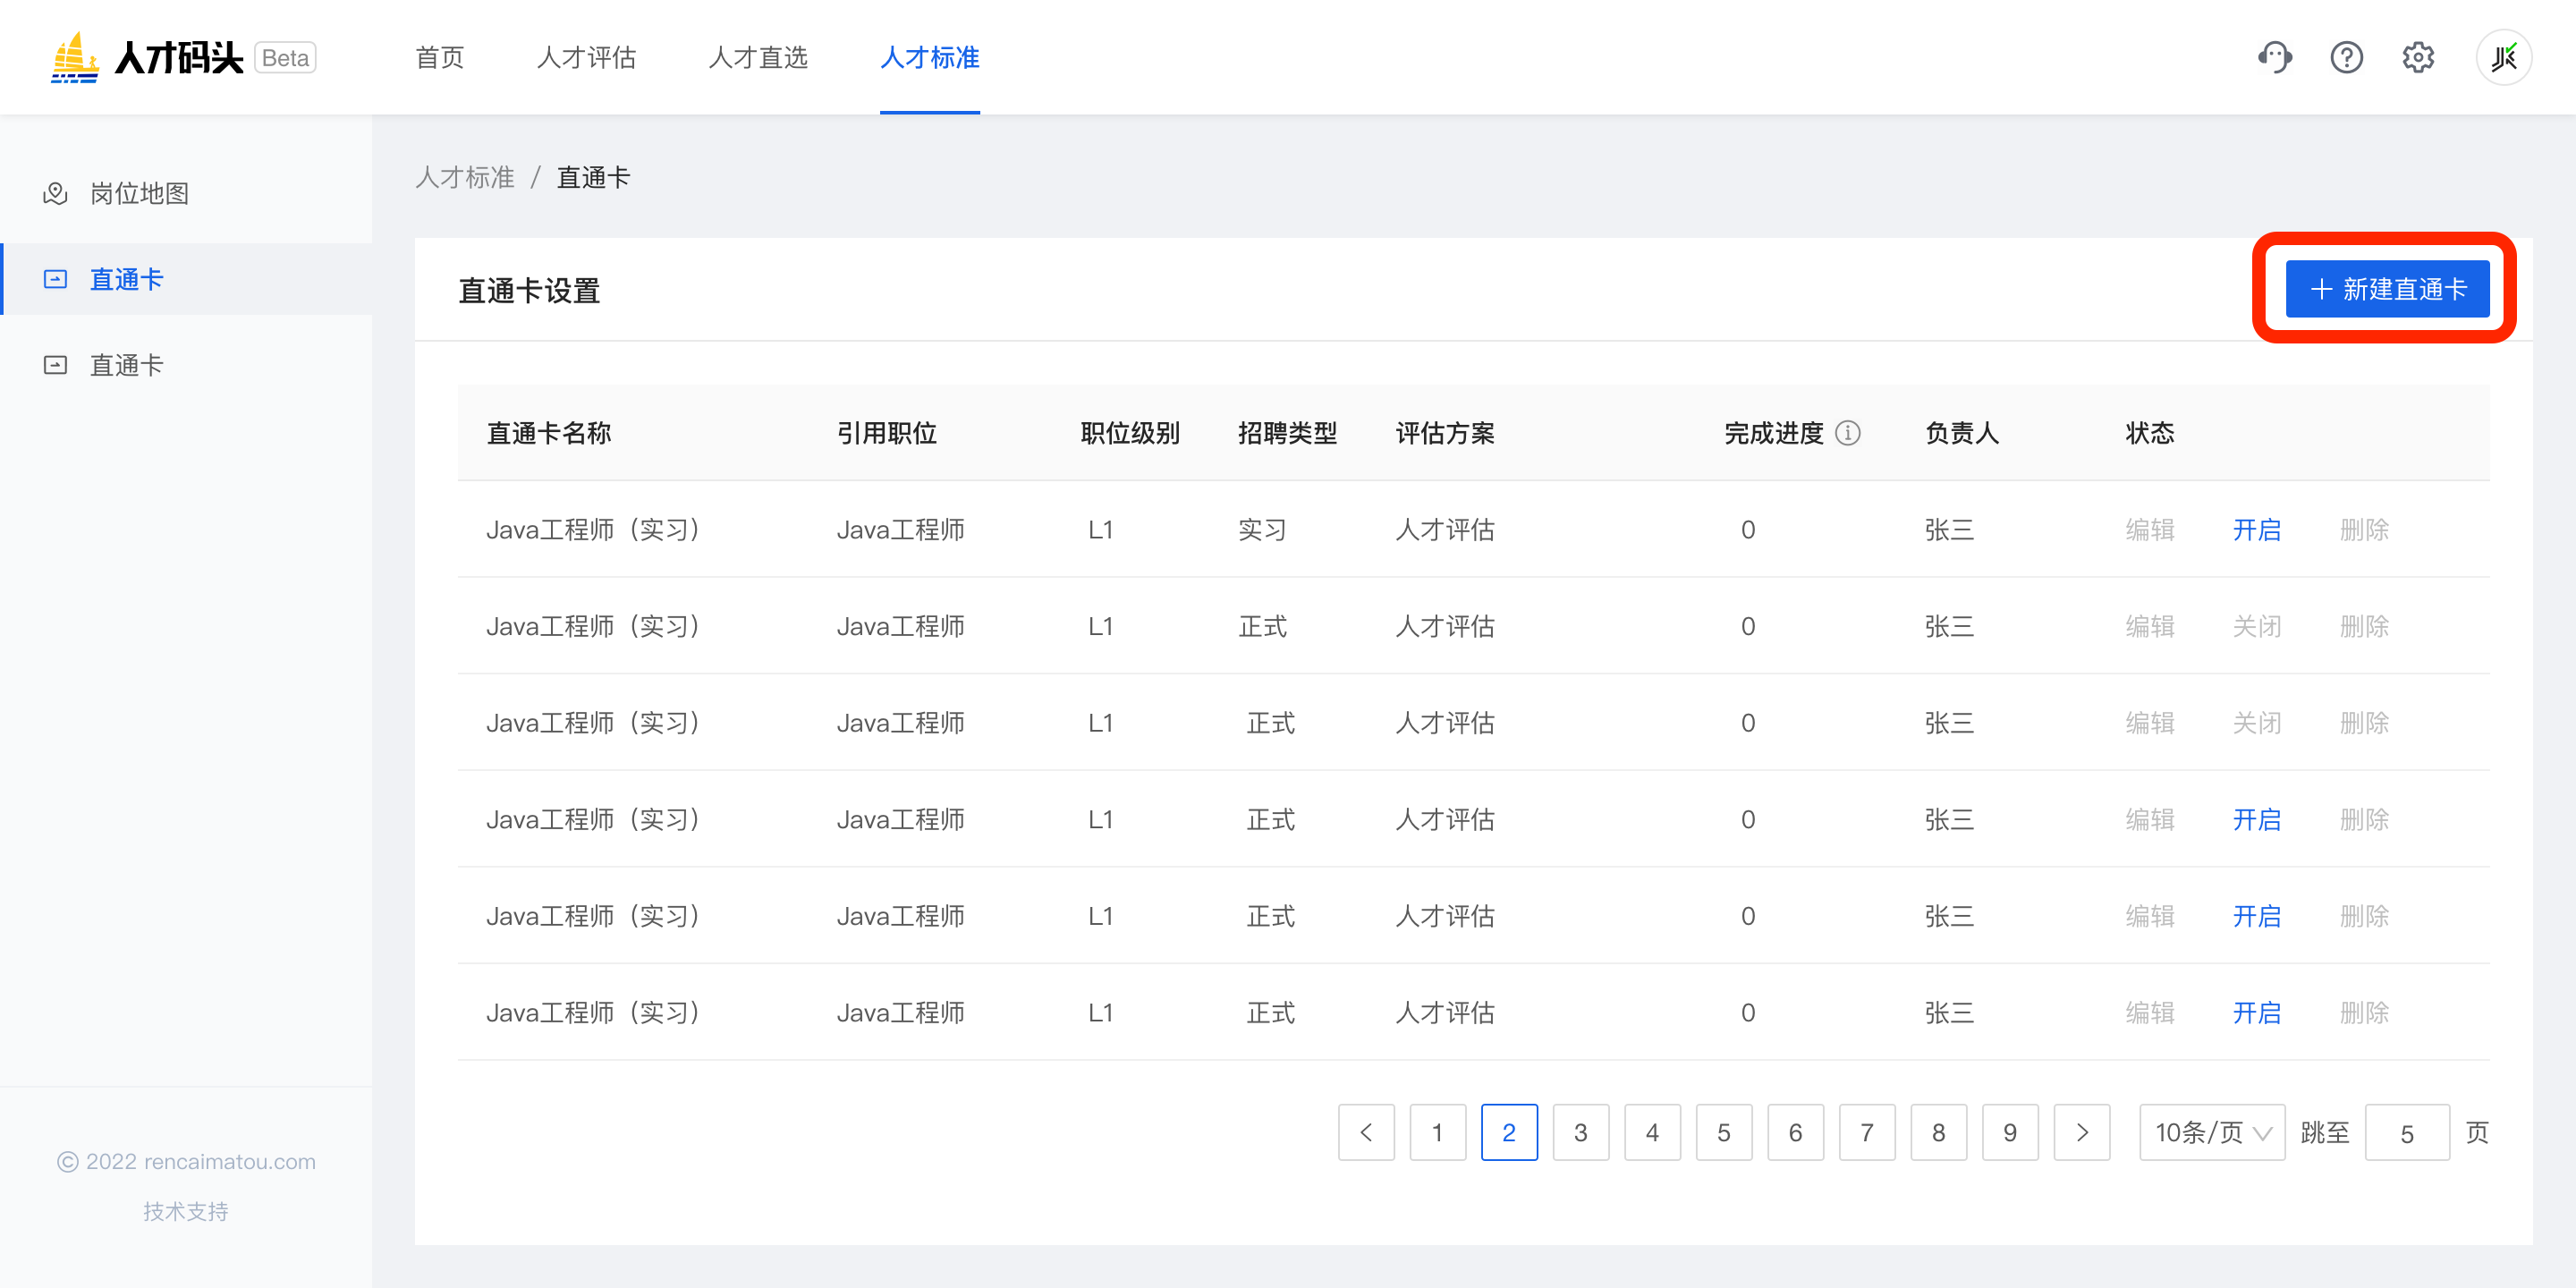The width and height of the screenshot is (2576, 1288).
Task: Click the 新建直通卡 button
Action: pyautogui.click(x=2386, y=289)
